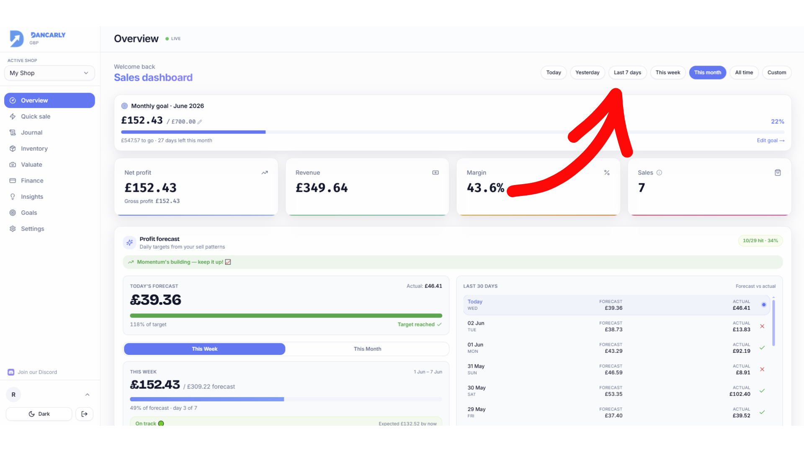The height and width of the screenshot is (452, 804).
Task: Select Overview in the sidebar
Action: pos(49,100)
